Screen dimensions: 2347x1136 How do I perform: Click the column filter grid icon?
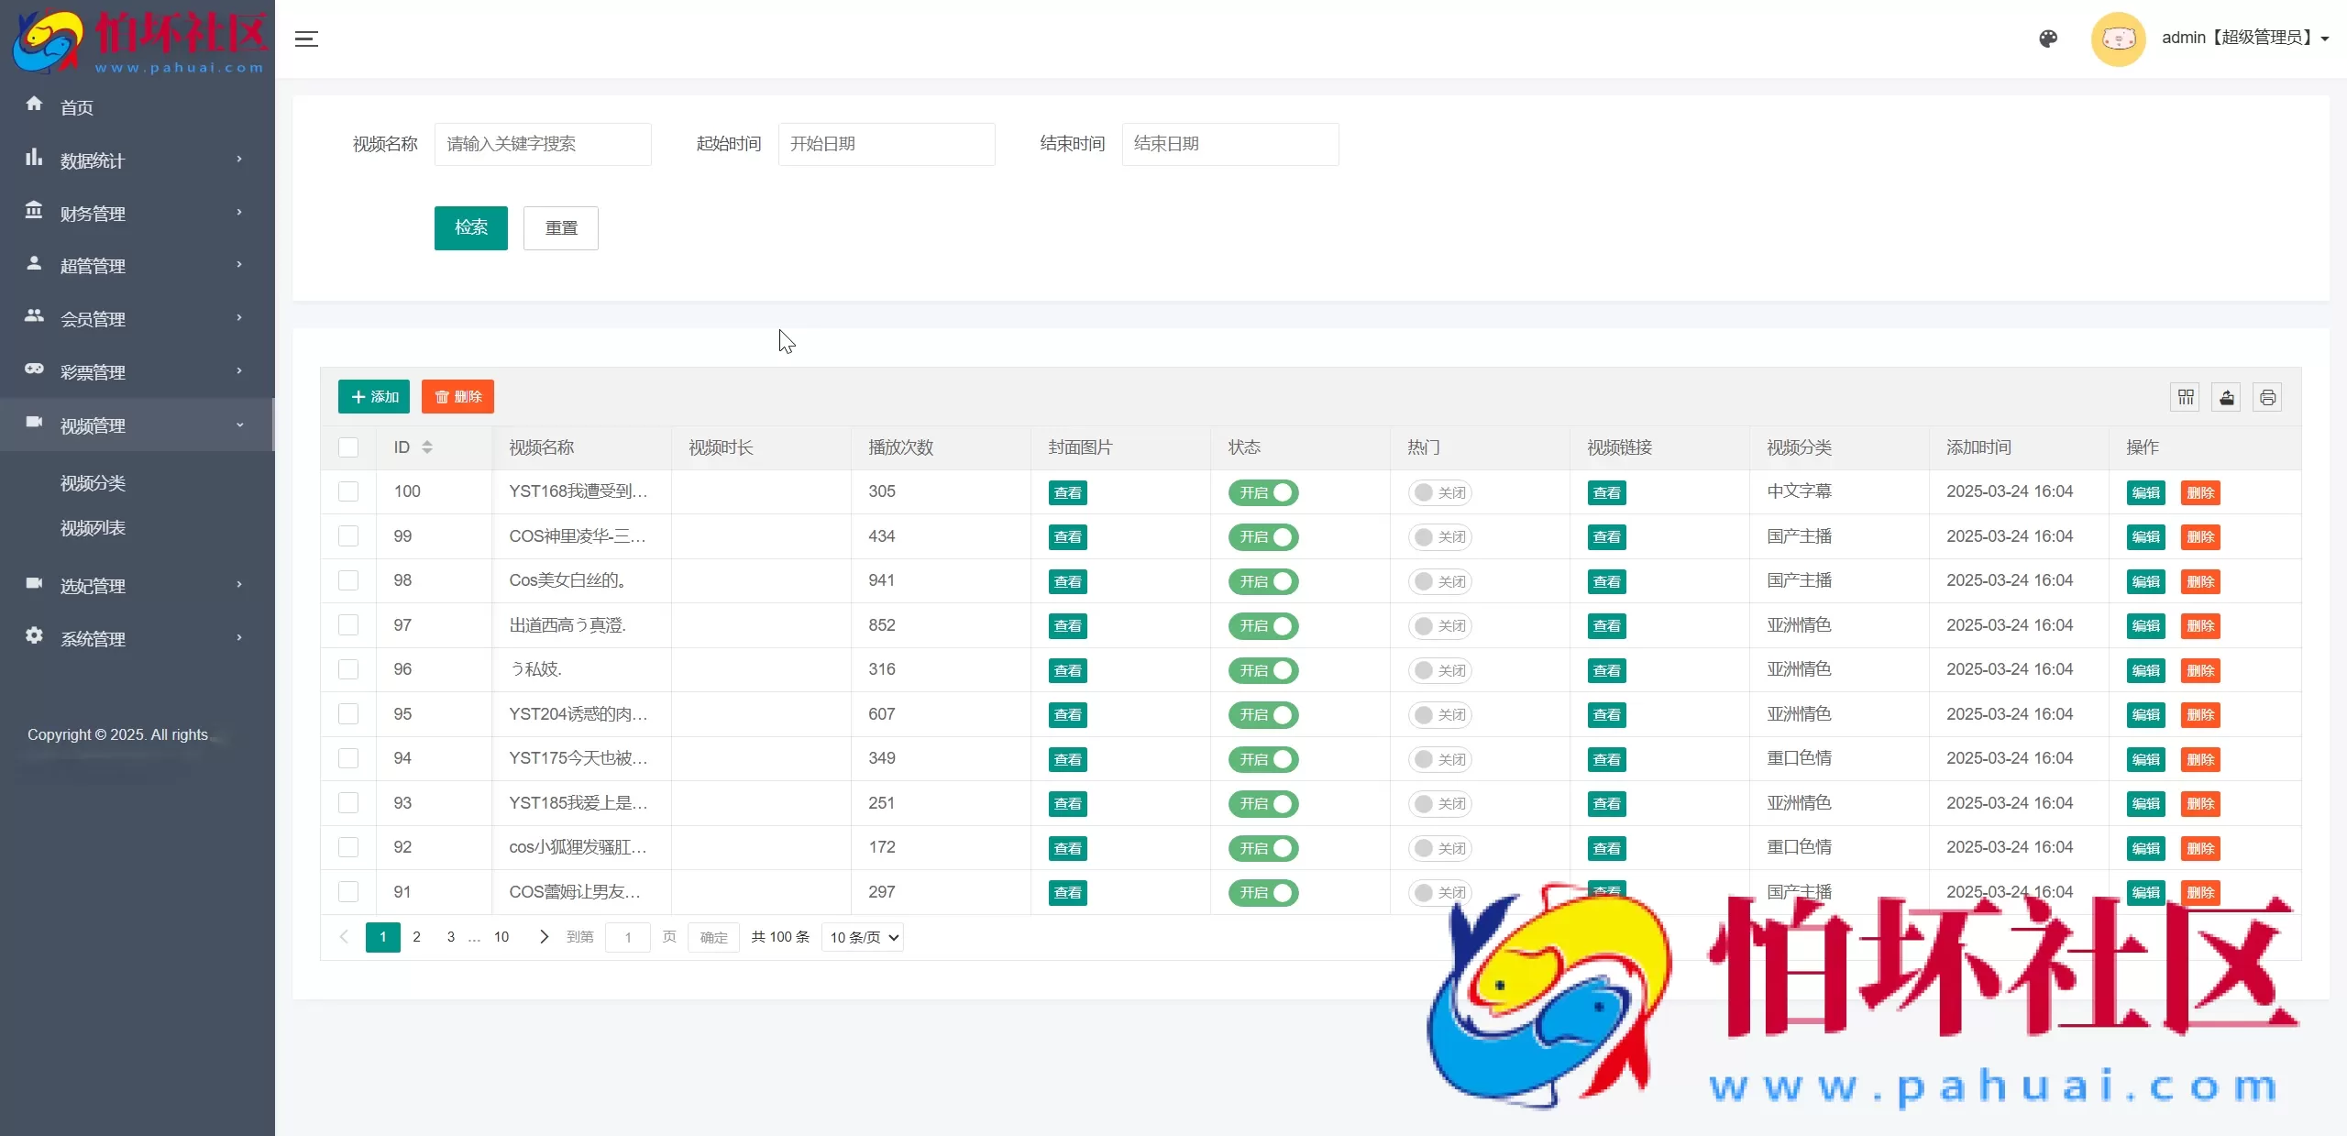tap(2186, 397)
